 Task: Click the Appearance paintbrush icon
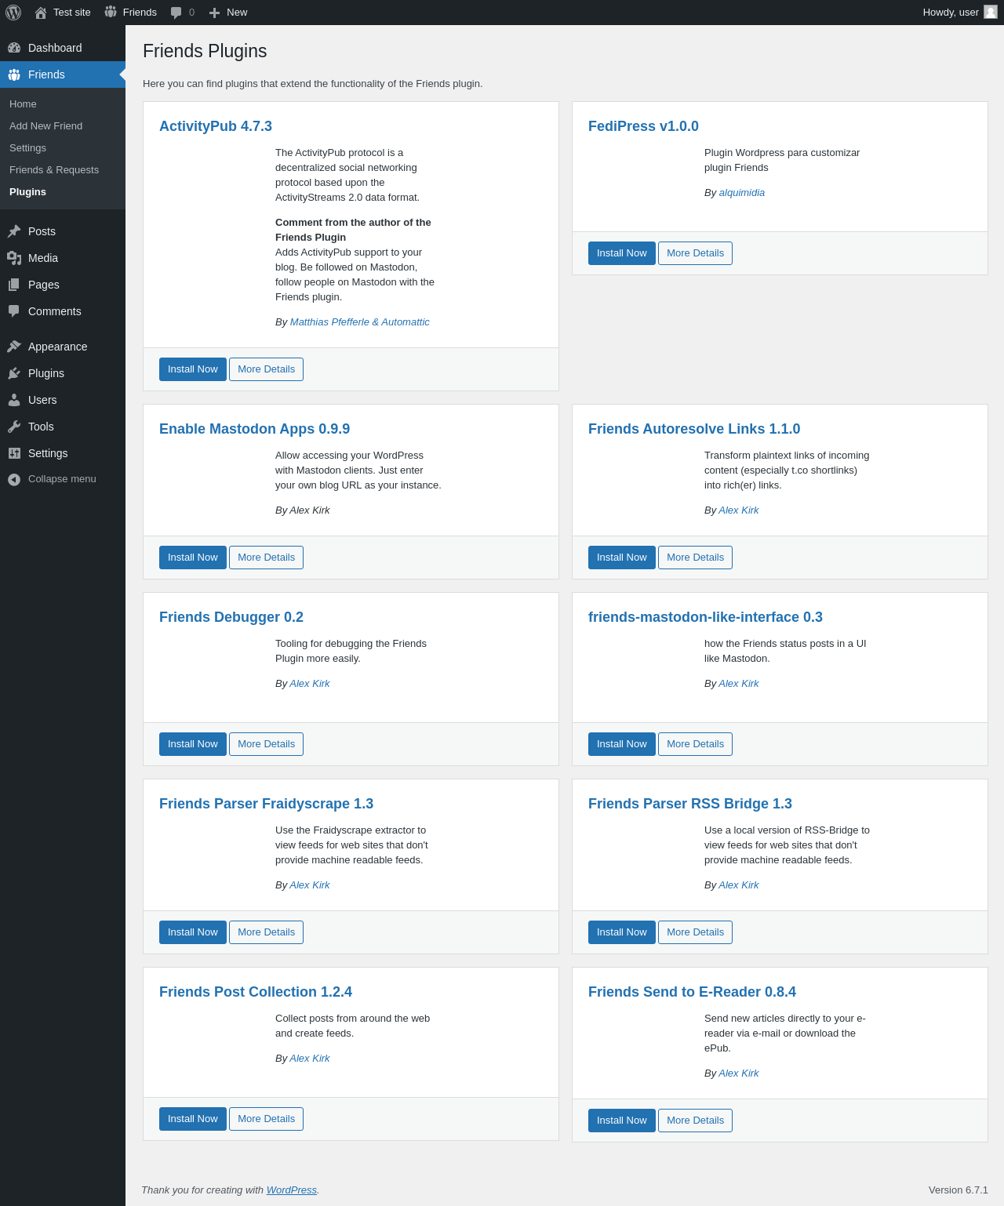14,347
